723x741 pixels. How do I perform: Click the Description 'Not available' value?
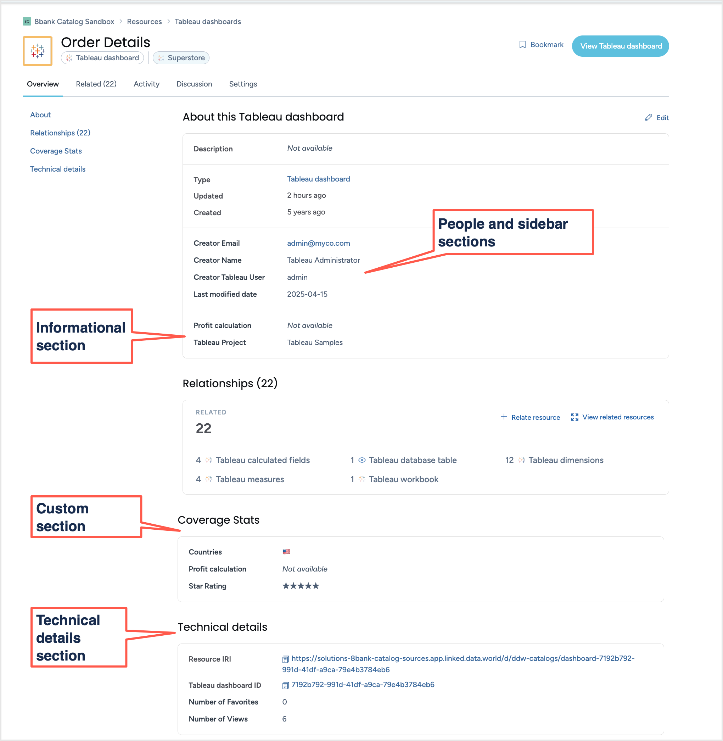pos(309,148)
